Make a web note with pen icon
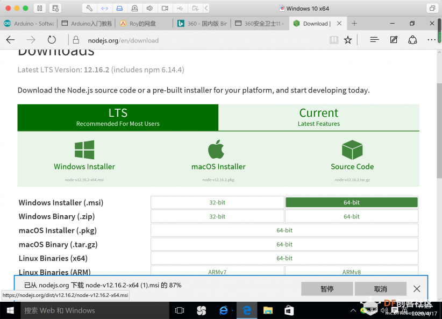Image resolution: width=442 pixels, height=319 pixels. pyautogui.click(x=394, y=40)
